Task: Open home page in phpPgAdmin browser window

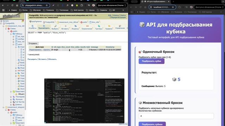Action: pyautogui.click(x=17, y=5)
